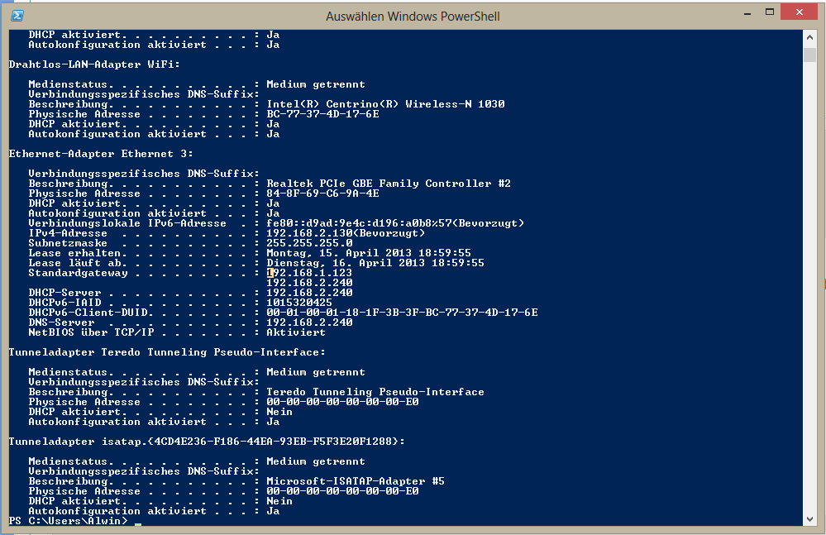826x535 pixels.
Task: Click the scrollbar up arrow
Action: (809, 37)
